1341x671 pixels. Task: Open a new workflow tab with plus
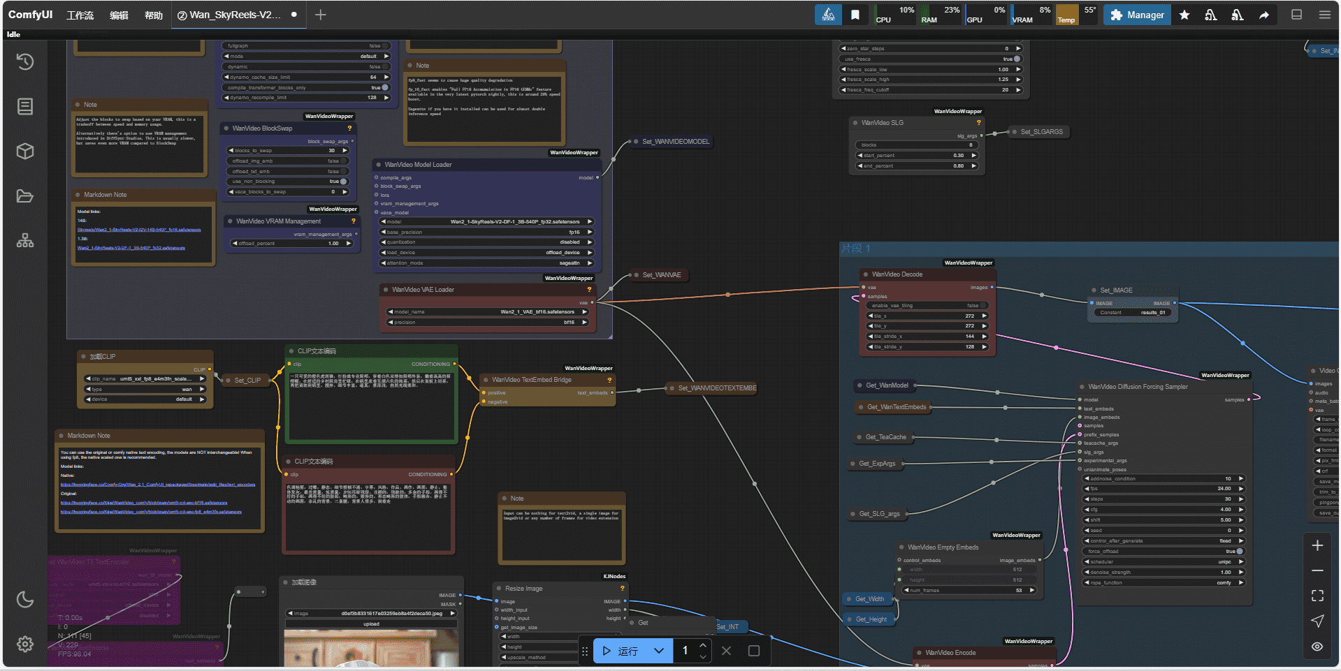point(320,15)
